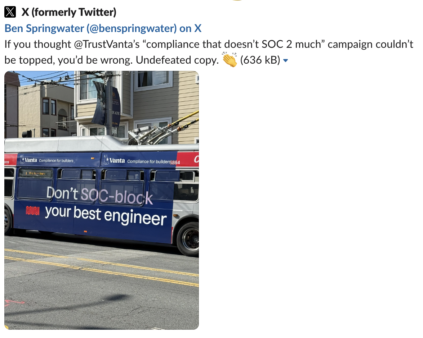Click the 'Don't SOC-block' ad text

point(99,195)
